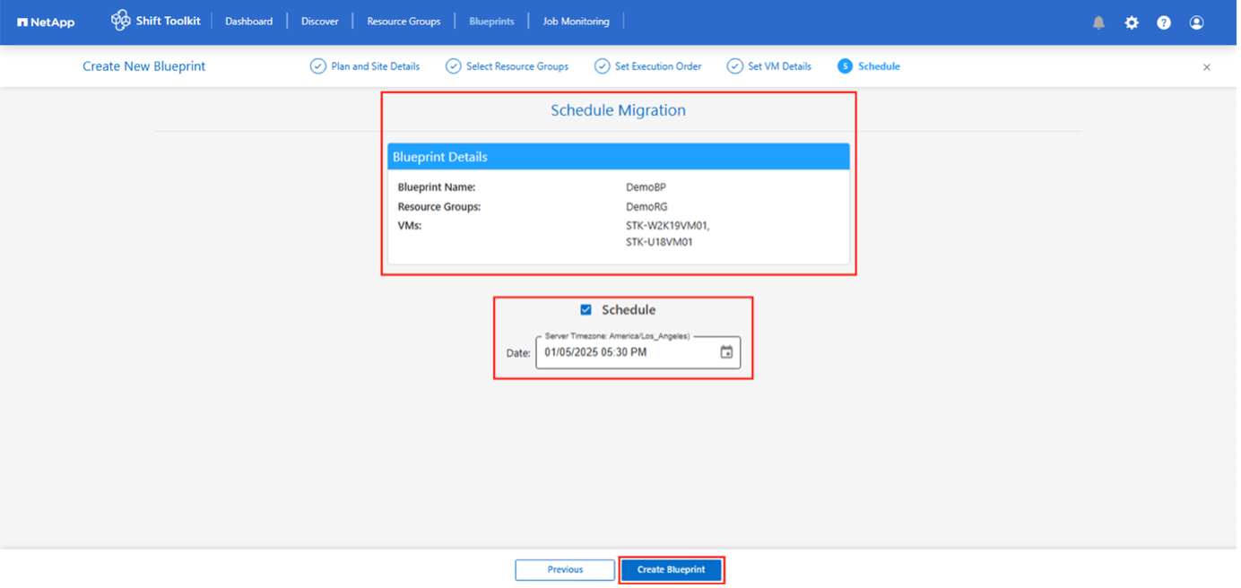Viewport: 1241px width, 588px height.
Task: Switch to the Blueprints section
Action: pos(491,22)
